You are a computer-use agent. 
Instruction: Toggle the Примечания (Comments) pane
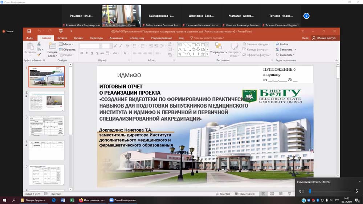[x=245, y=194]
